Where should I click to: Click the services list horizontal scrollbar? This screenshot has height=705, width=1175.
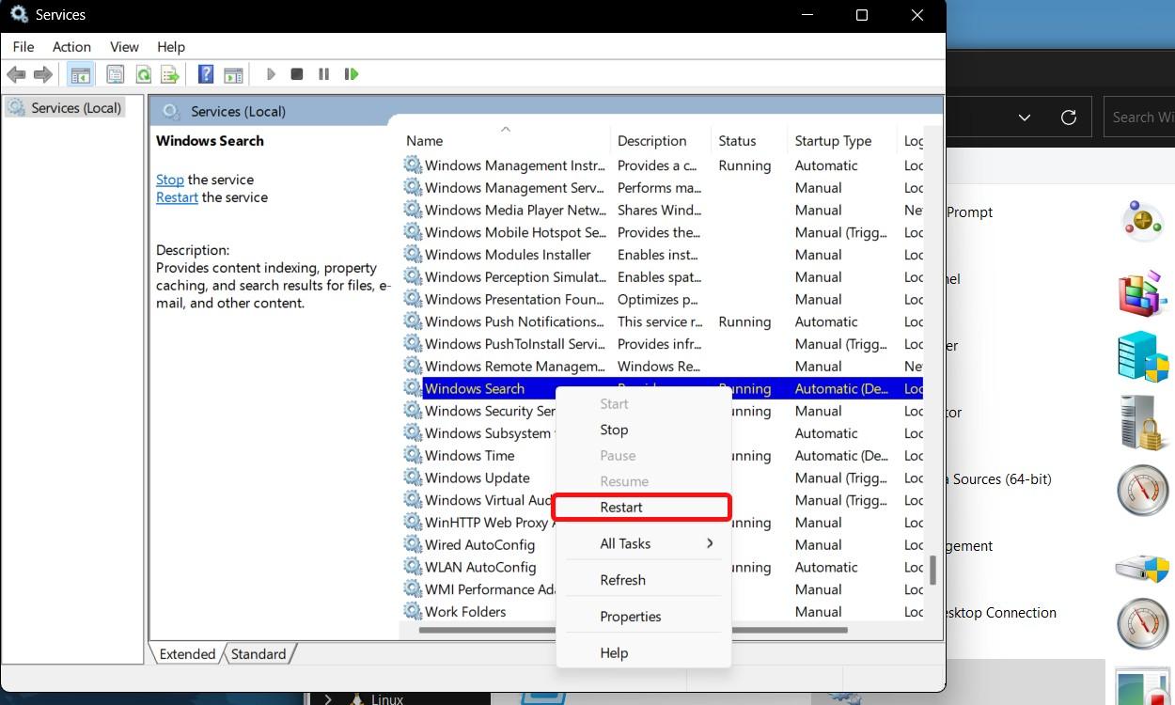click(634, 630)
